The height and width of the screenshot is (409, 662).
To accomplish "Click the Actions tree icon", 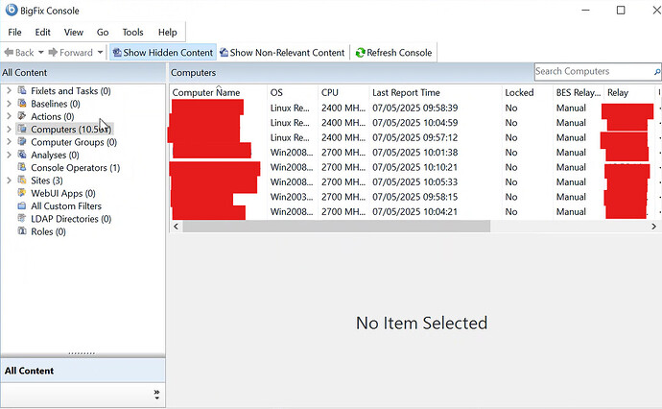I will pyautogui.click(x=22, y=116).
